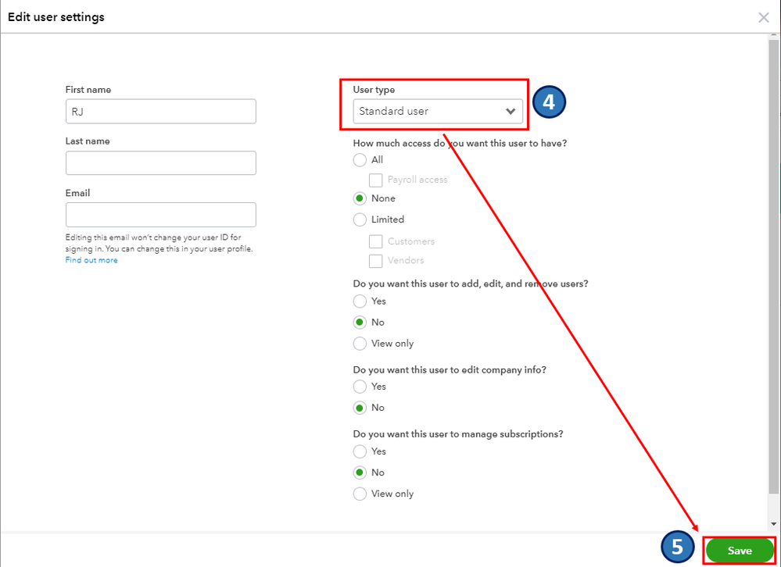Choose View only for managing users
Screen dimensions: 781x567
pos(360,344)
